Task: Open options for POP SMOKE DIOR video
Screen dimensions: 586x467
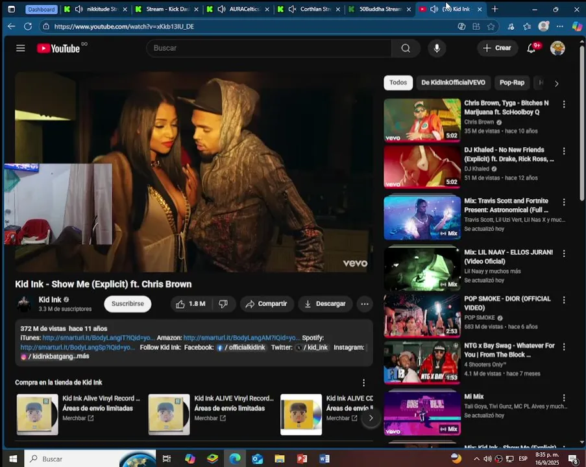Action: [x=564, y=300]
